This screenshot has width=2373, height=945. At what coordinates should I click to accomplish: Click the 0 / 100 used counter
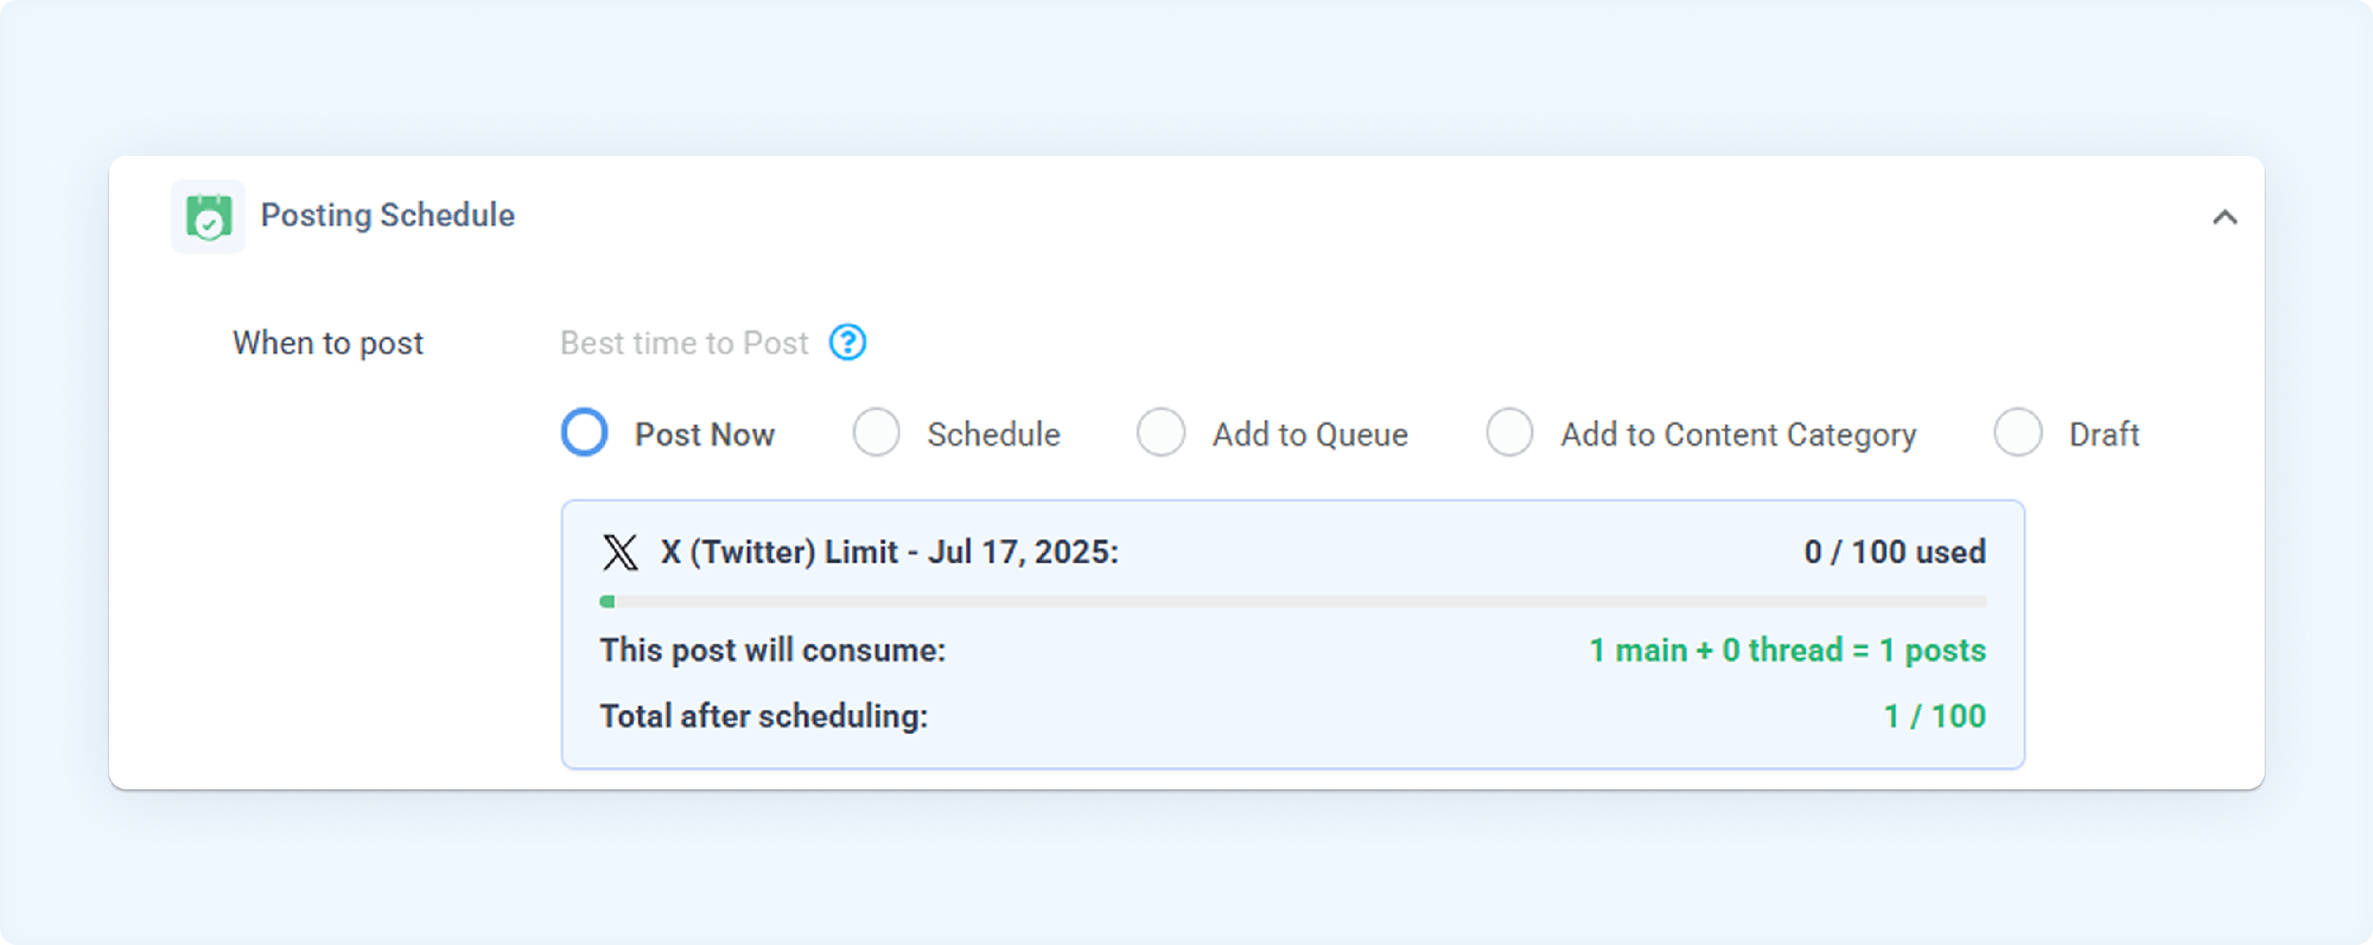coord(1894,552)
